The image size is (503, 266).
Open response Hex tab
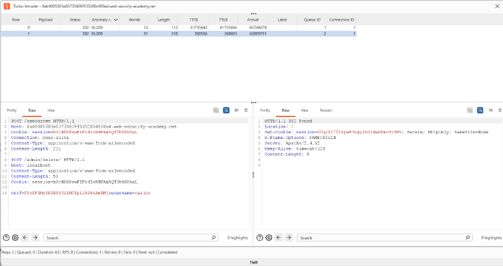[x=304, y=111]
